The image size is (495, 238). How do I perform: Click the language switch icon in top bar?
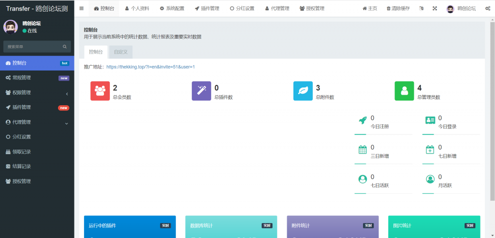tap(421, 9)
